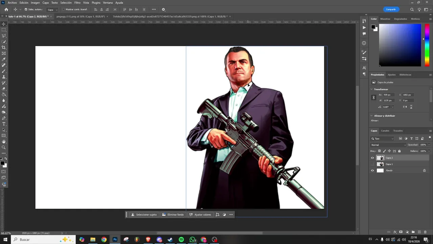
Task: Hide the Capa 2 layer
Action: (372, 158)
